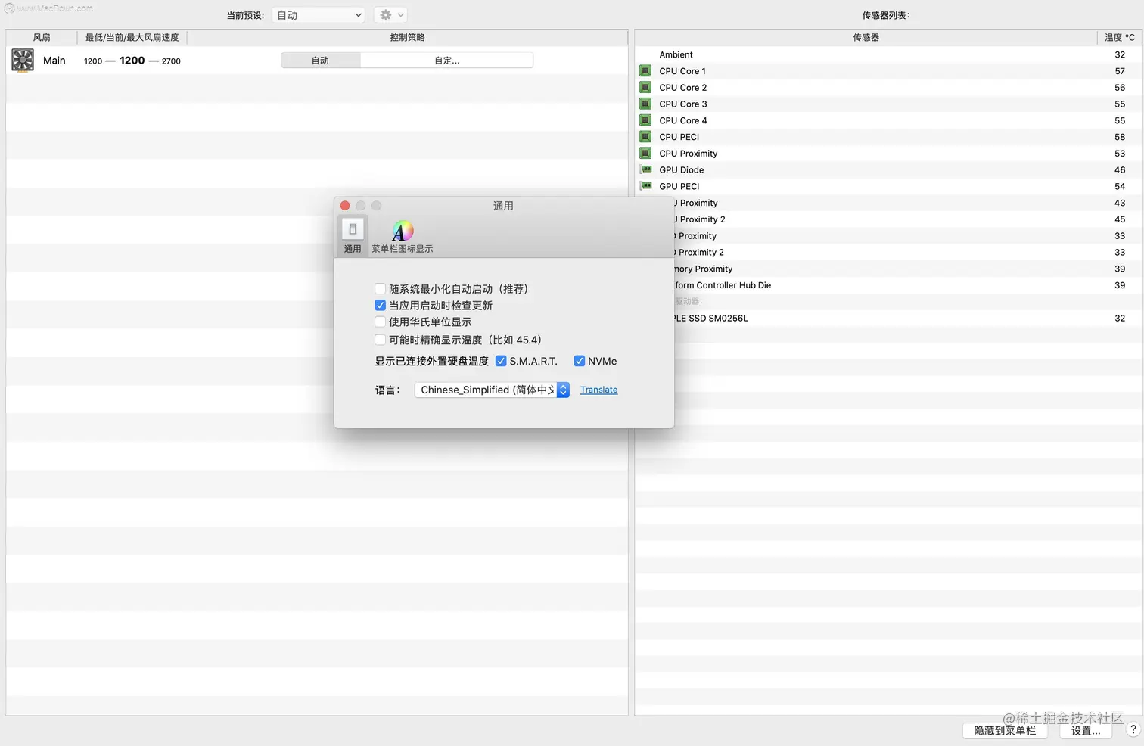This screenshot has height=746, width=1144.
Task: Click the 设置... button
Action: [x=1086, y=730]
